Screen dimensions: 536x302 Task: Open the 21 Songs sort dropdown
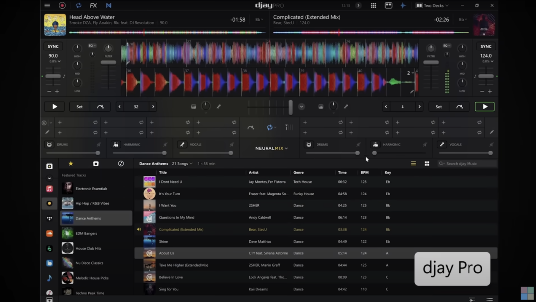tap(182, 163)
